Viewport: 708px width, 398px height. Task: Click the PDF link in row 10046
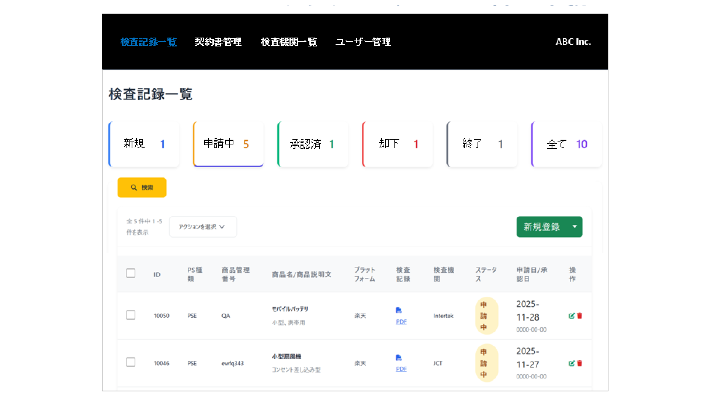point(401,369)
